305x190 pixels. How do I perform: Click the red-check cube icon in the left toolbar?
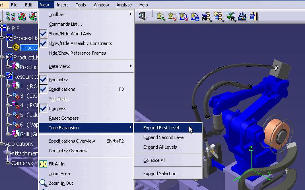click(22, 16)
